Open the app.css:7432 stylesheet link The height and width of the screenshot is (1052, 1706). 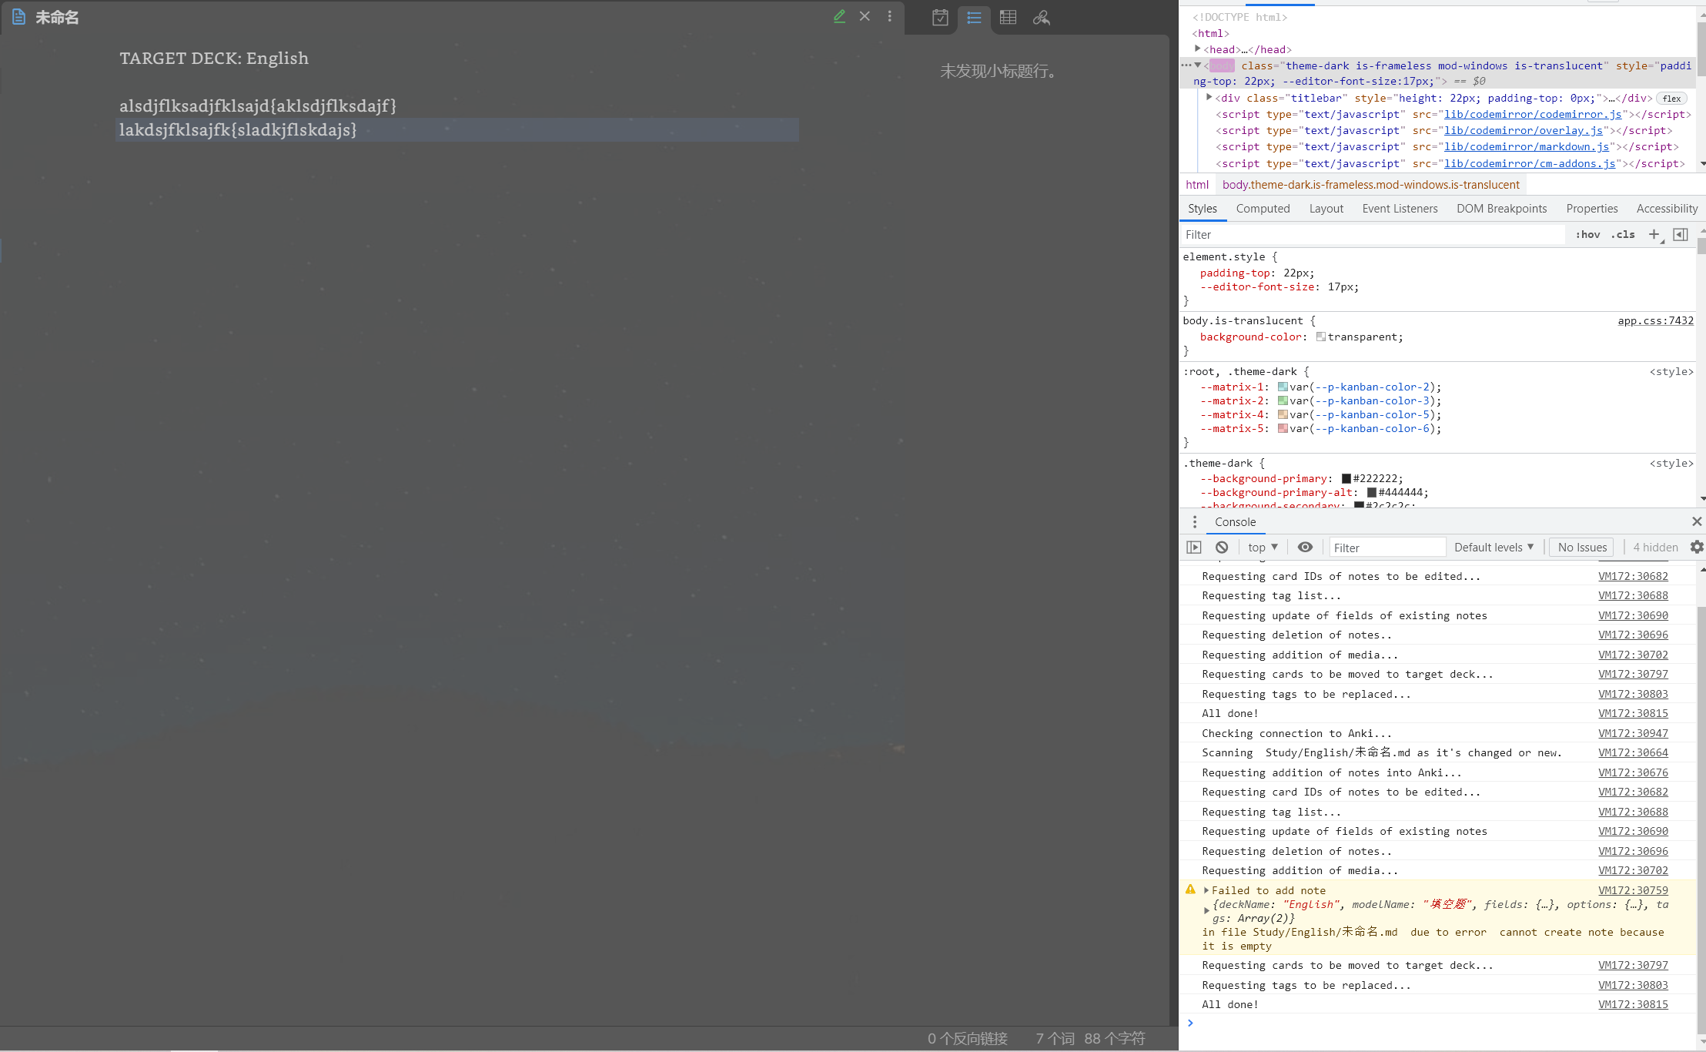click(x=1654, y=320)
